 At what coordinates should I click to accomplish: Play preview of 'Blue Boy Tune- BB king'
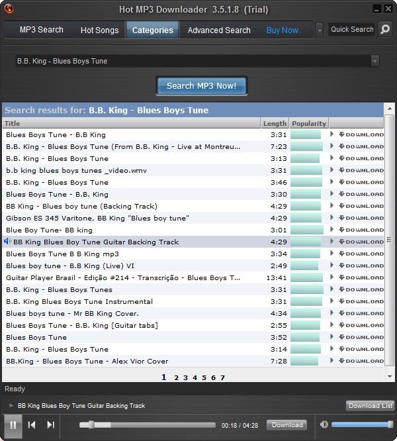click(331, 230)
